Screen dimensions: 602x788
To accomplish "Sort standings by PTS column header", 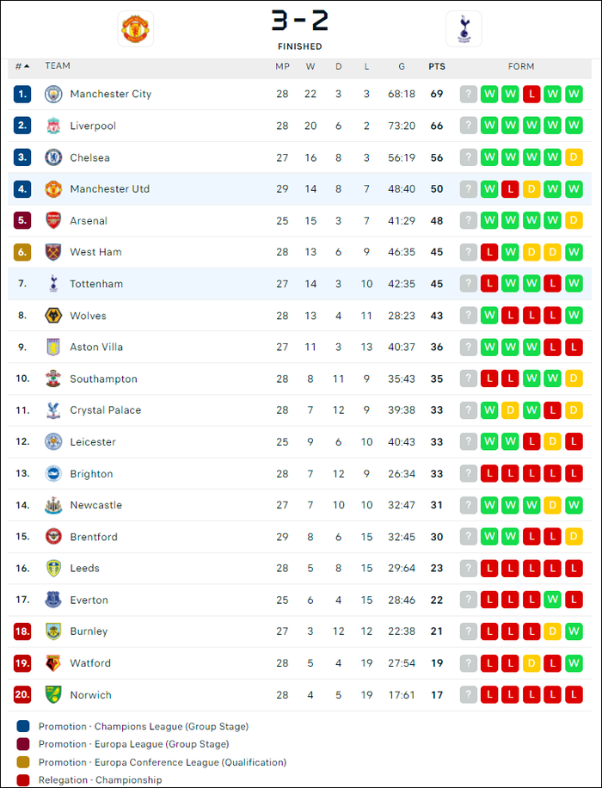I will click(x=437, y=66).
